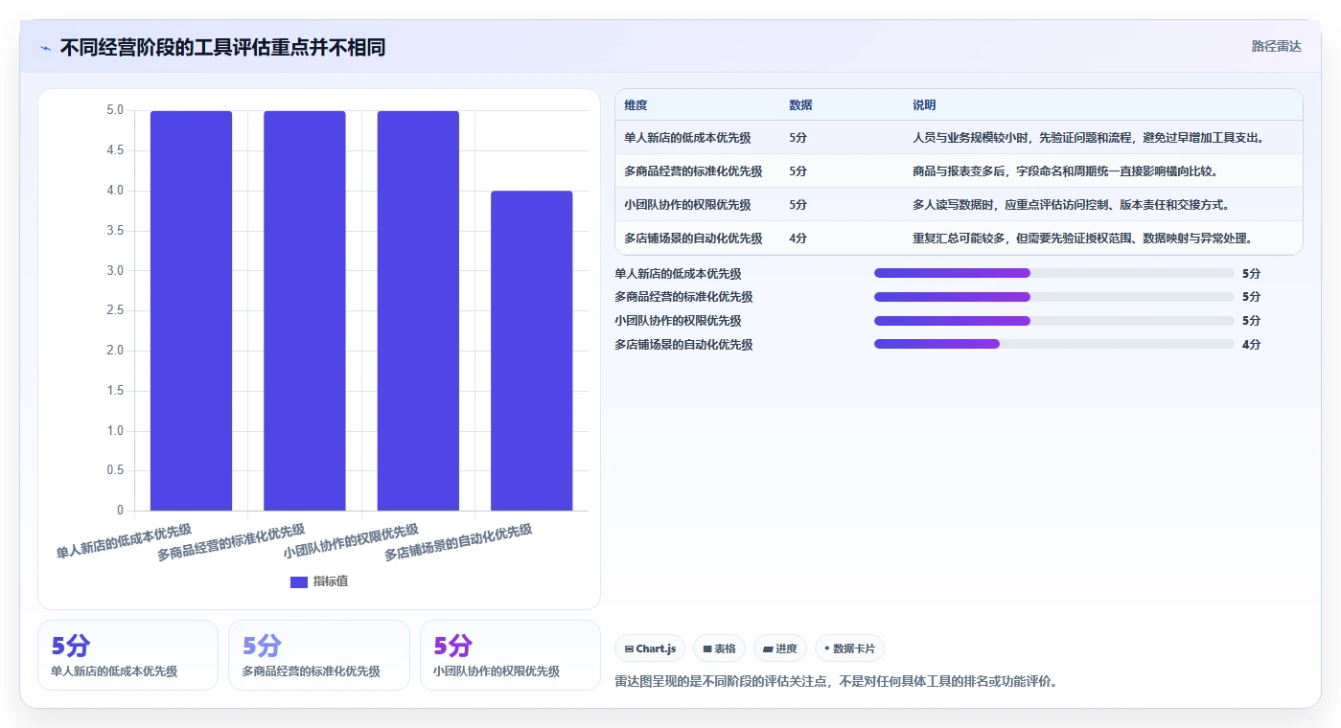Click description starting 商品与报表变多后
The image size is (1341, 728).
point(1065,171)
